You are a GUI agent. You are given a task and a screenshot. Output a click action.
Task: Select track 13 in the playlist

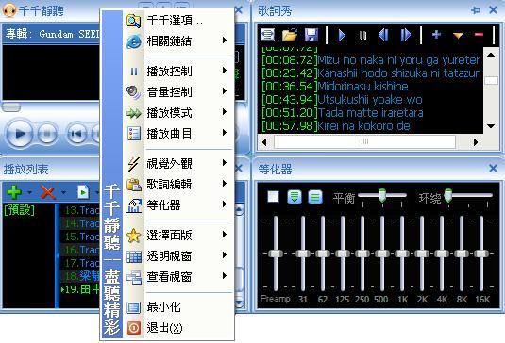click(x=80, y=210)
